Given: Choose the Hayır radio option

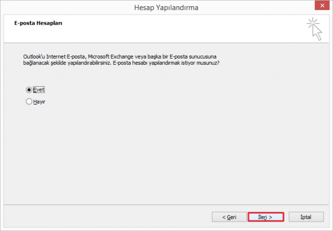Looking at the screenshot, I should tap(29, 102).
